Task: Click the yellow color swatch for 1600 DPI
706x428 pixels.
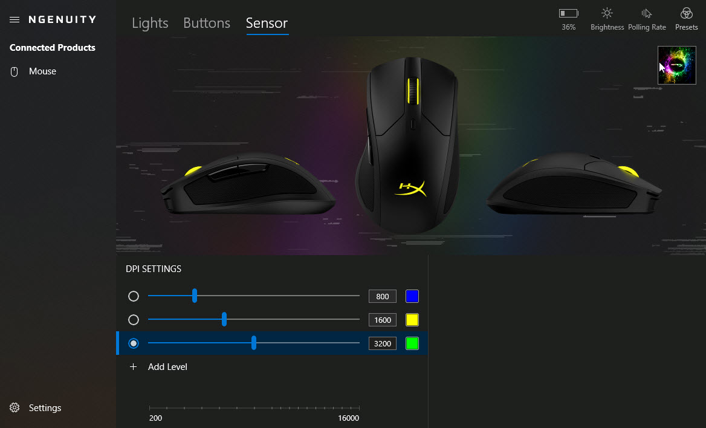Action: pos(412,320)
